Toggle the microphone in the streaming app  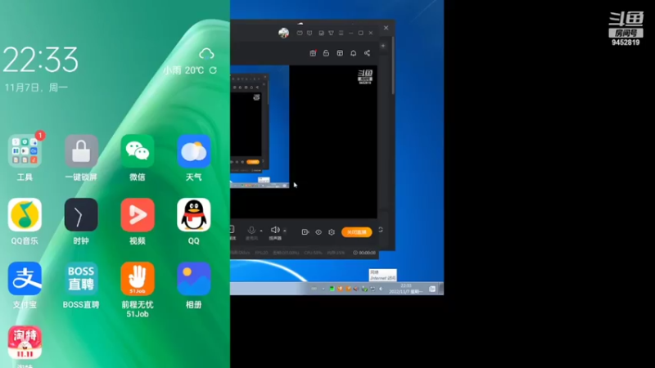click(251, 231)
